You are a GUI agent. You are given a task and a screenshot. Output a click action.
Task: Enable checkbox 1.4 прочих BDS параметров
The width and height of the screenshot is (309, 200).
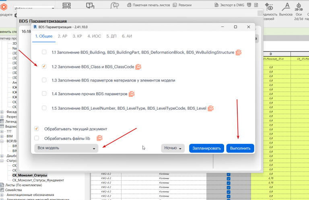44,94
